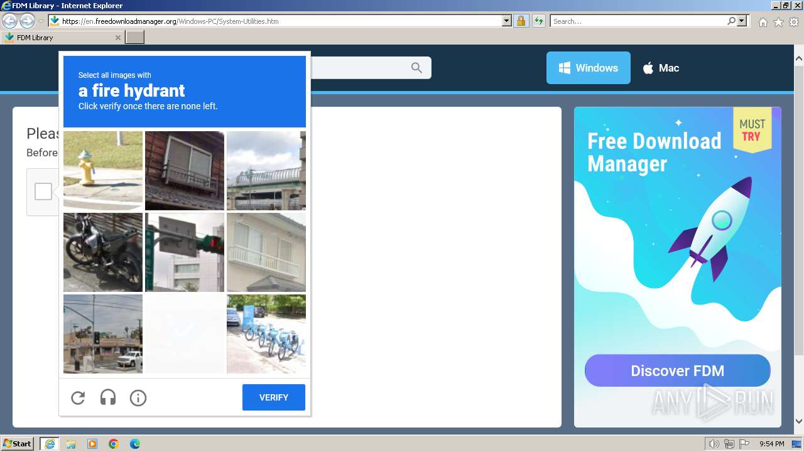The image size is (804, 452).
Task: Click the 9:54 PM system clock
Action: coord(771,444)
